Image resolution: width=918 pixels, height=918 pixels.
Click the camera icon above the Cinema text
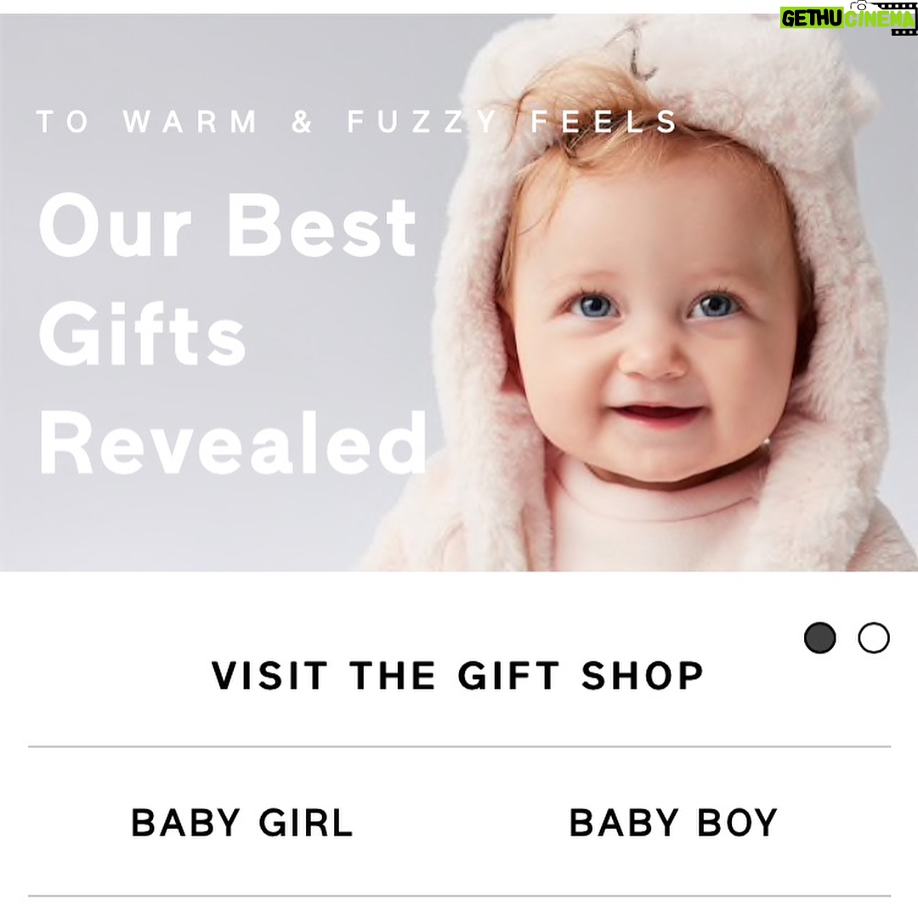point(858,5)
